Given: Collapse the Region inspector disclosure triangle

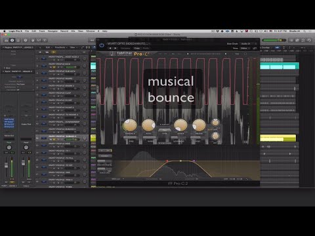Looking at the screenshot, I should pos(3,47).
